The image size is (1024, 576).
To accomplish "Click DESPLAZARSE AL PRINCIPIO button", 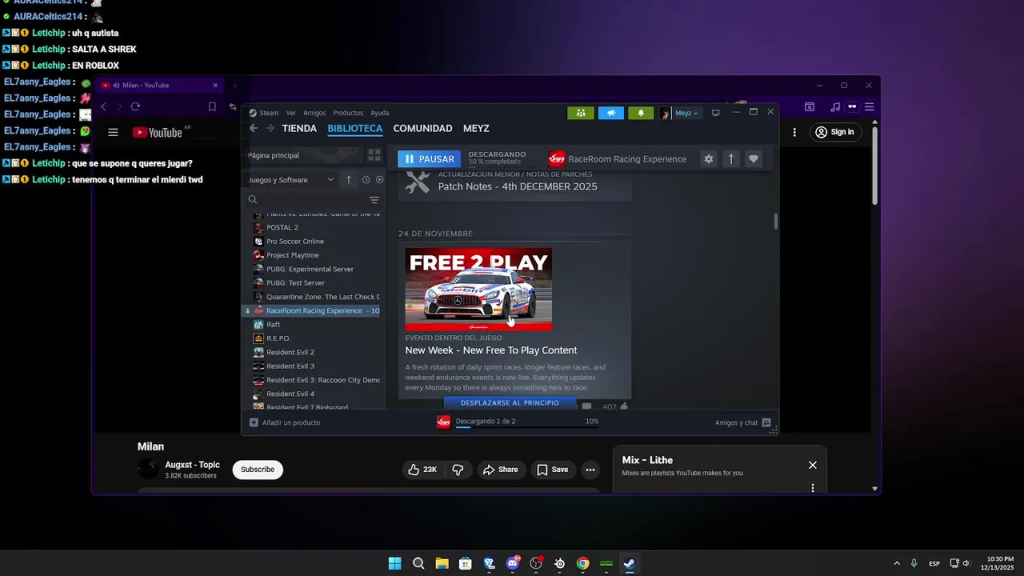I will tap(510, 402).
